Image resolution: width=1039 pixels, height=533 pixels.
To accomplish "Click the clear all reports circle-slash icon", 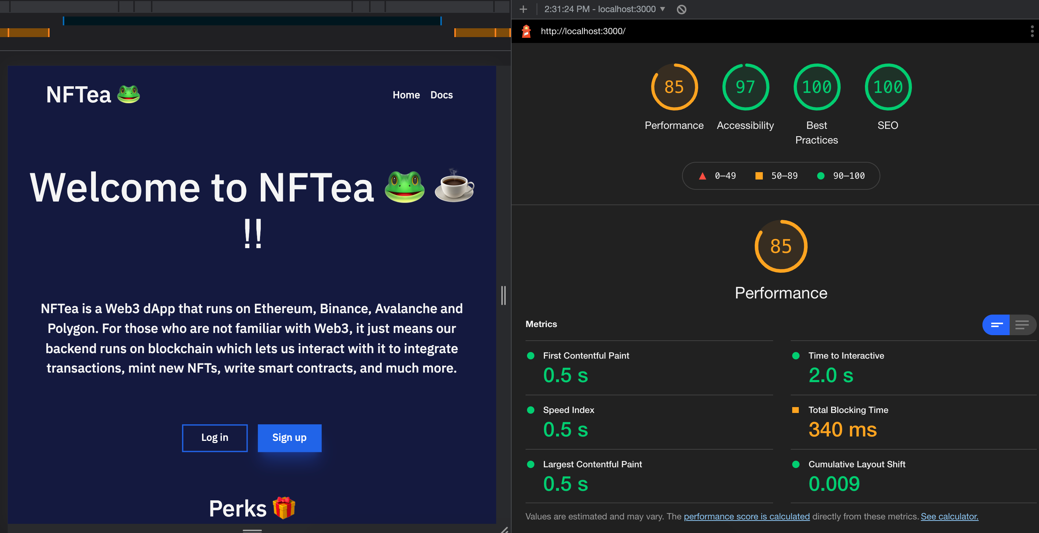I will [x=681, y=9].
